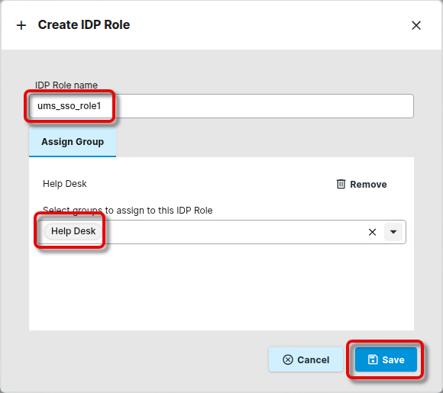
Task: Click the Cancel button
Action: [306, 359]
